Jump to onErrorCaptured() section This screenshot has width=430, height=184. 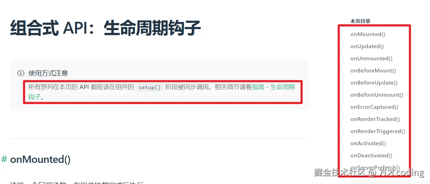tap(374, 107)
